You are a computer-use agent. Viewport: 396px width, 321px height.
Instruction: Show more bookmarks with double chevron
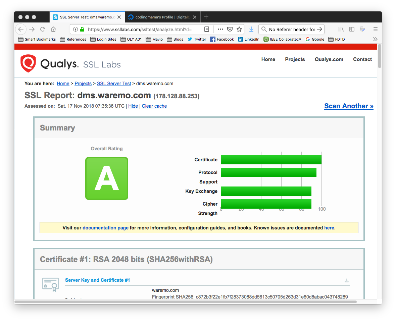pyautogui.click(x=375, y=39)
